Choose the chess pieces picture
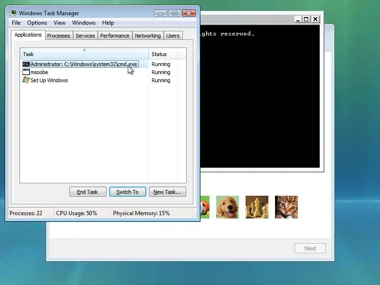 point(257,207)
